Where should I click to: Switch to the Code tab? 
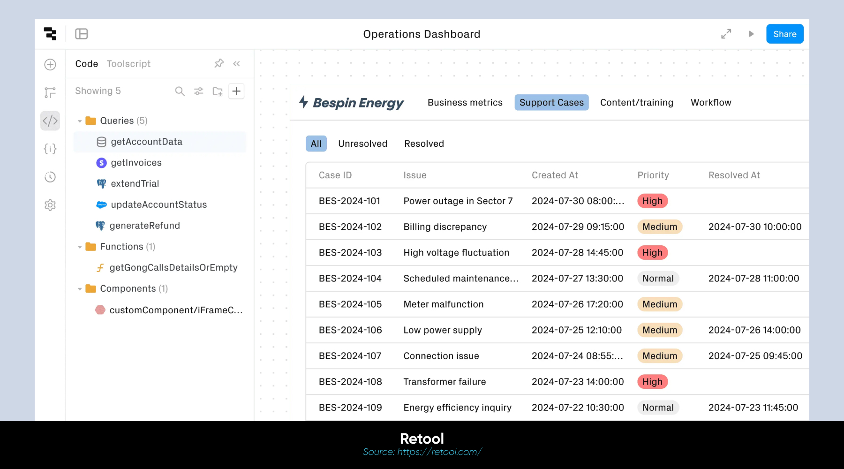click(x=87, y=64)
